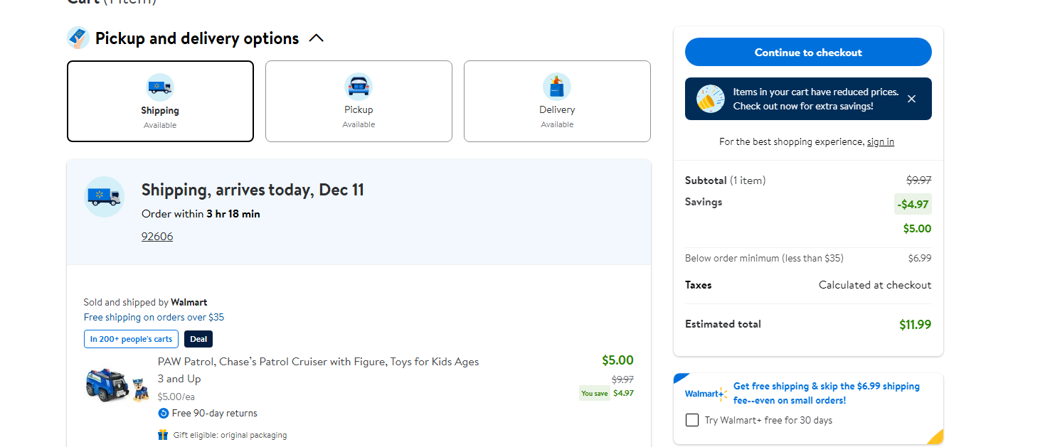This screenshot has height=447, width=1045.
Task: Click Free shipping on orders over $35 text
Action: coord(154,318)
